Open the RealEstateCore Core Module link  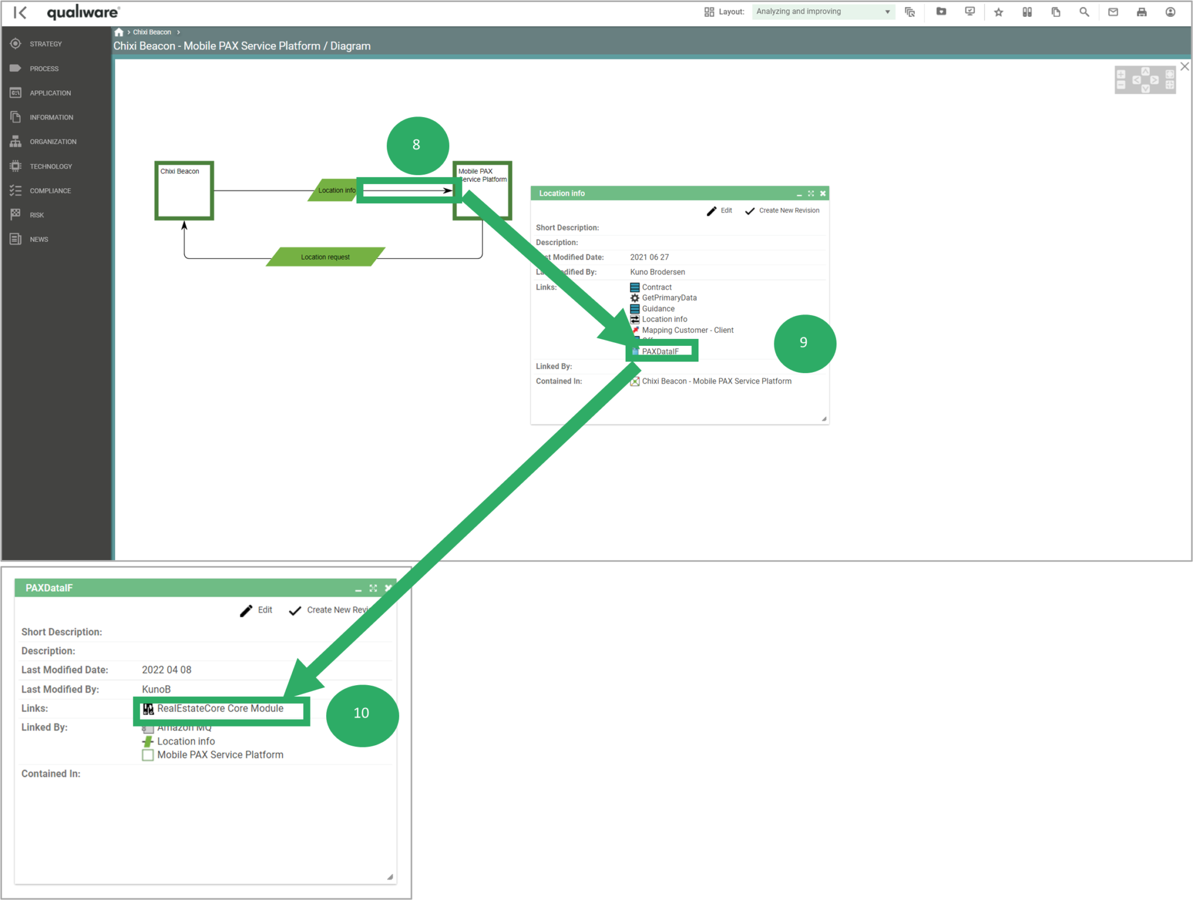220,708
